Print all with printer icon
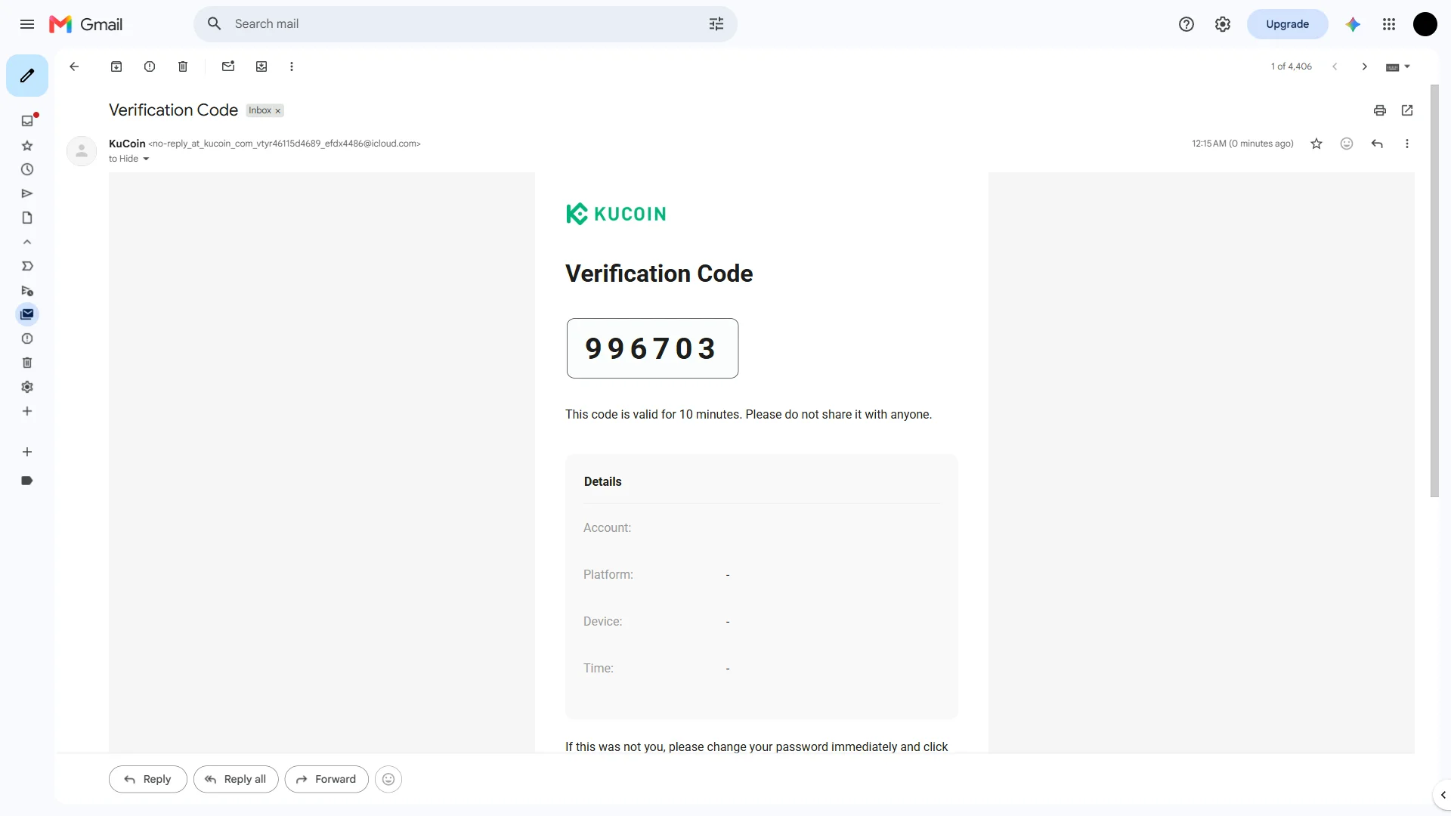The image size is (1451, 816). pos(1380,110)
